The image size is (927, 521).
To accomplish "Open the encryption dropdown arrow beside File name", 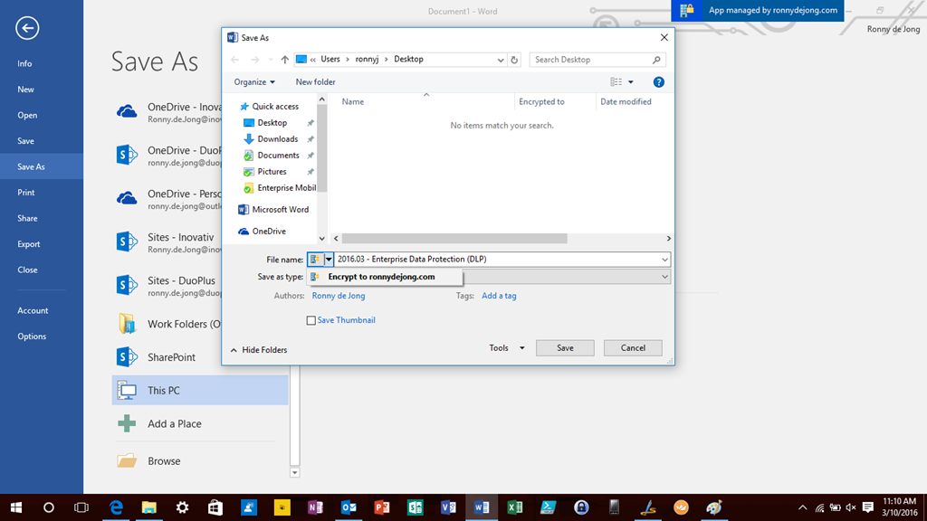I will coord(329,260).
